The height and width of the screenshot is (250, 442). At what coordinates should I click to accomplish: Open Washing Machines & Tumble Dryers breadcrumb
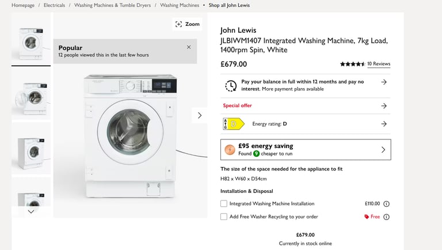pos(112,5)
